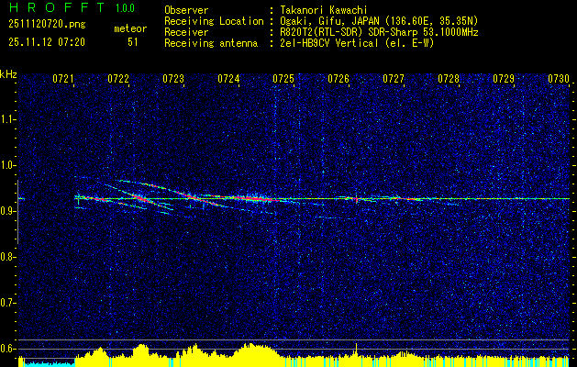Click the date stamp 25.11.12 07:20

coord(47,42)
